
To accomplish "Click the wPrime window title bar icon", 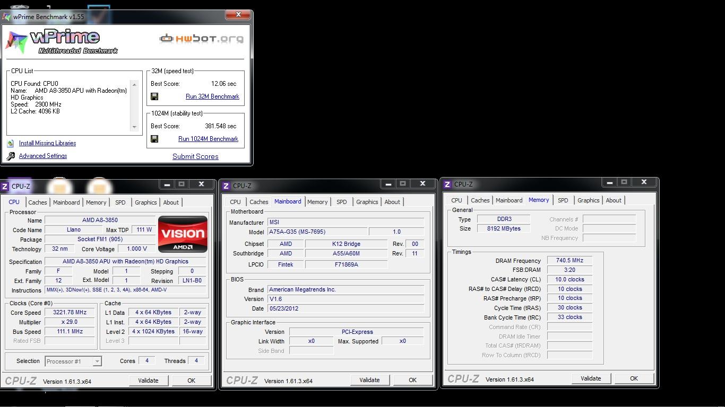I will click(x=6, y=16).
